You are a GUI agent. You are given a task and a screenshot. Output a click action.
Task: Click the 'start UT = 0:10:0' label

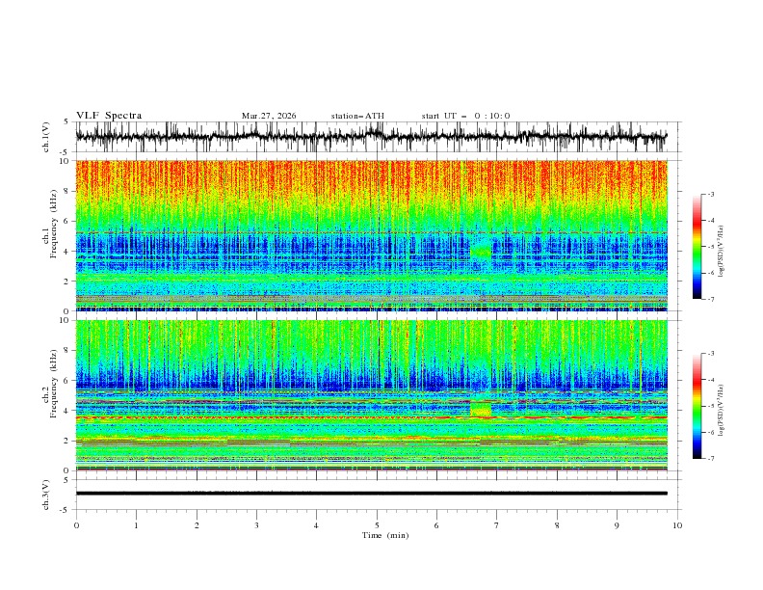pos(465,116)
